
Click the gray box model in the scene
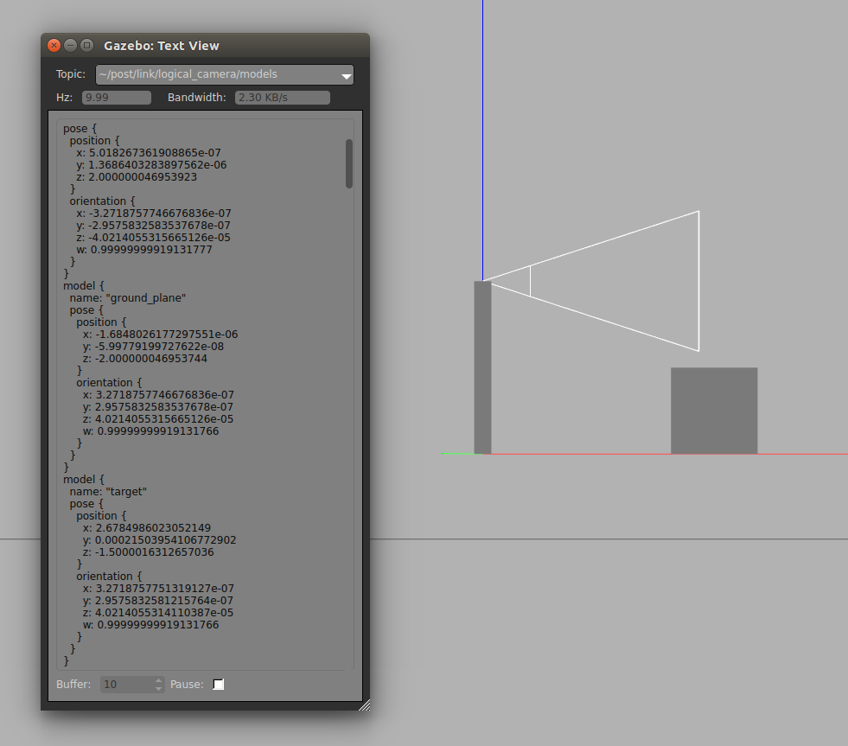tap(713, 411)
